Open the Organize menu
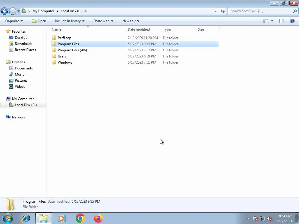This screenshot has height=224, width=299. [14, 21]
